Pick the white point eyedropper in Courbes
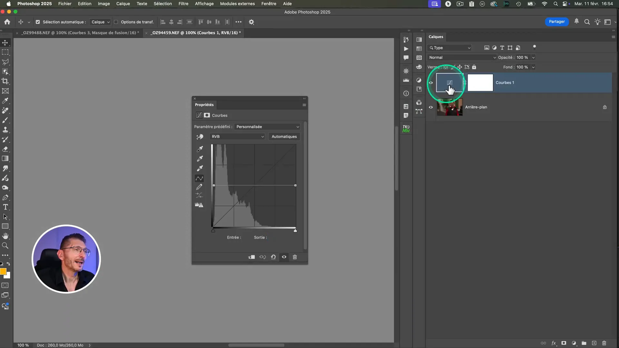 [200, 168]
